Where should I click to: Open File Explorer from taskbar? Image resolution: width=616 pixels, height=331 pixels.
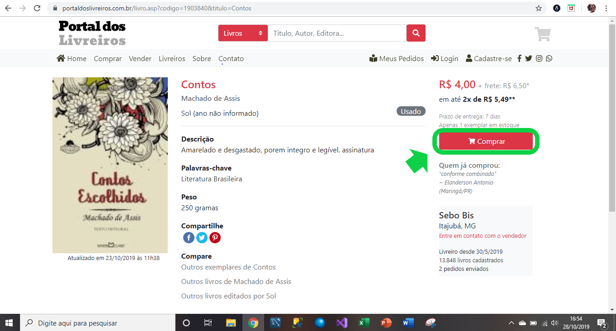pyautogui.click(x=231, y=323)
